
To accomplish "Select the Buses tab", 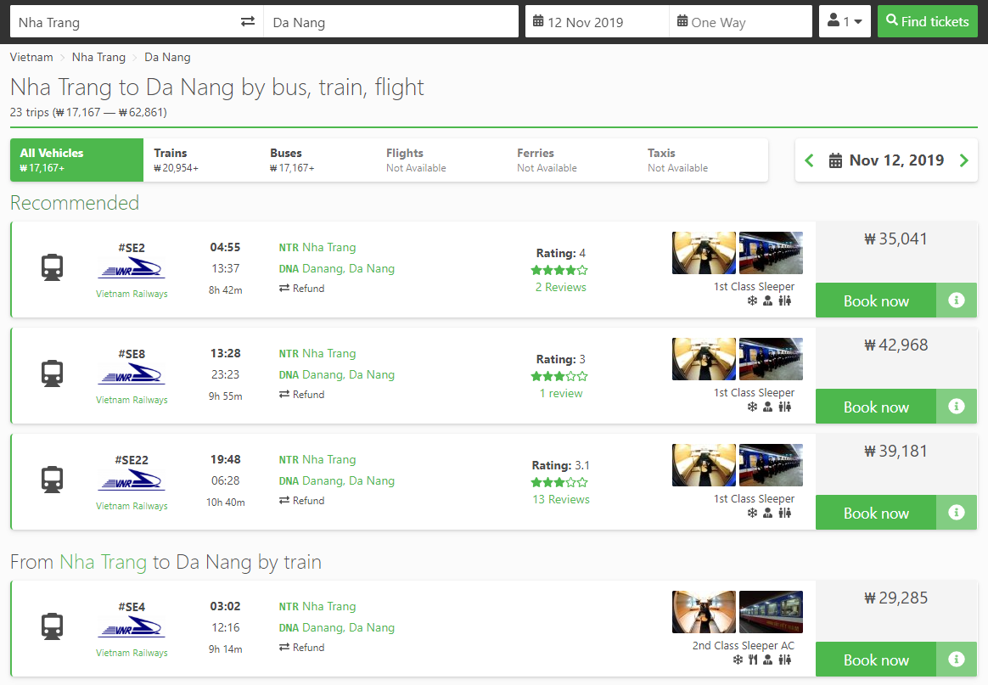I will tap(318, 160).
